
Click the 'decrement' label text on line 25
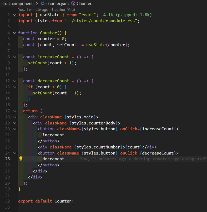[53, 159]
